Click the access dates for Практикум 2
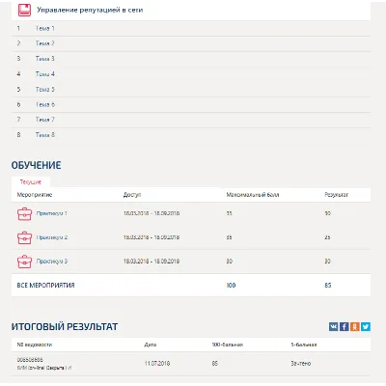 152,237
